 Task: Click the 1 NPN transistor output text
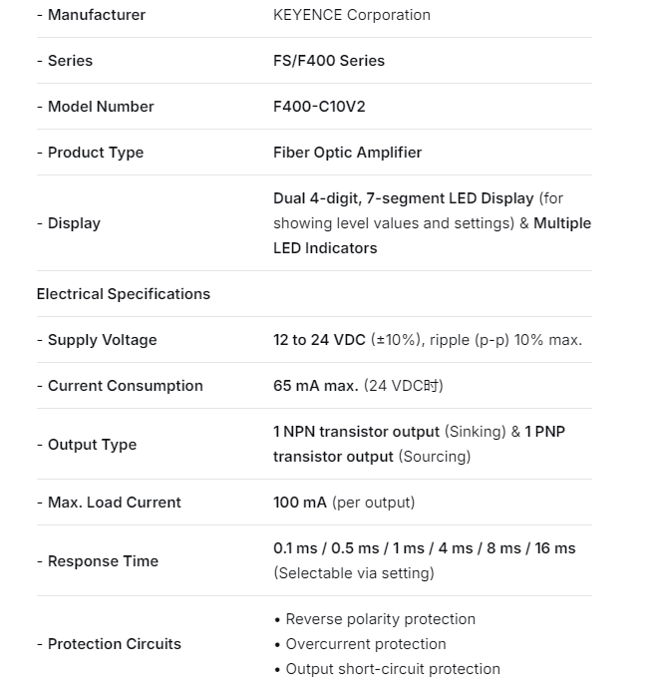[356, 432]
